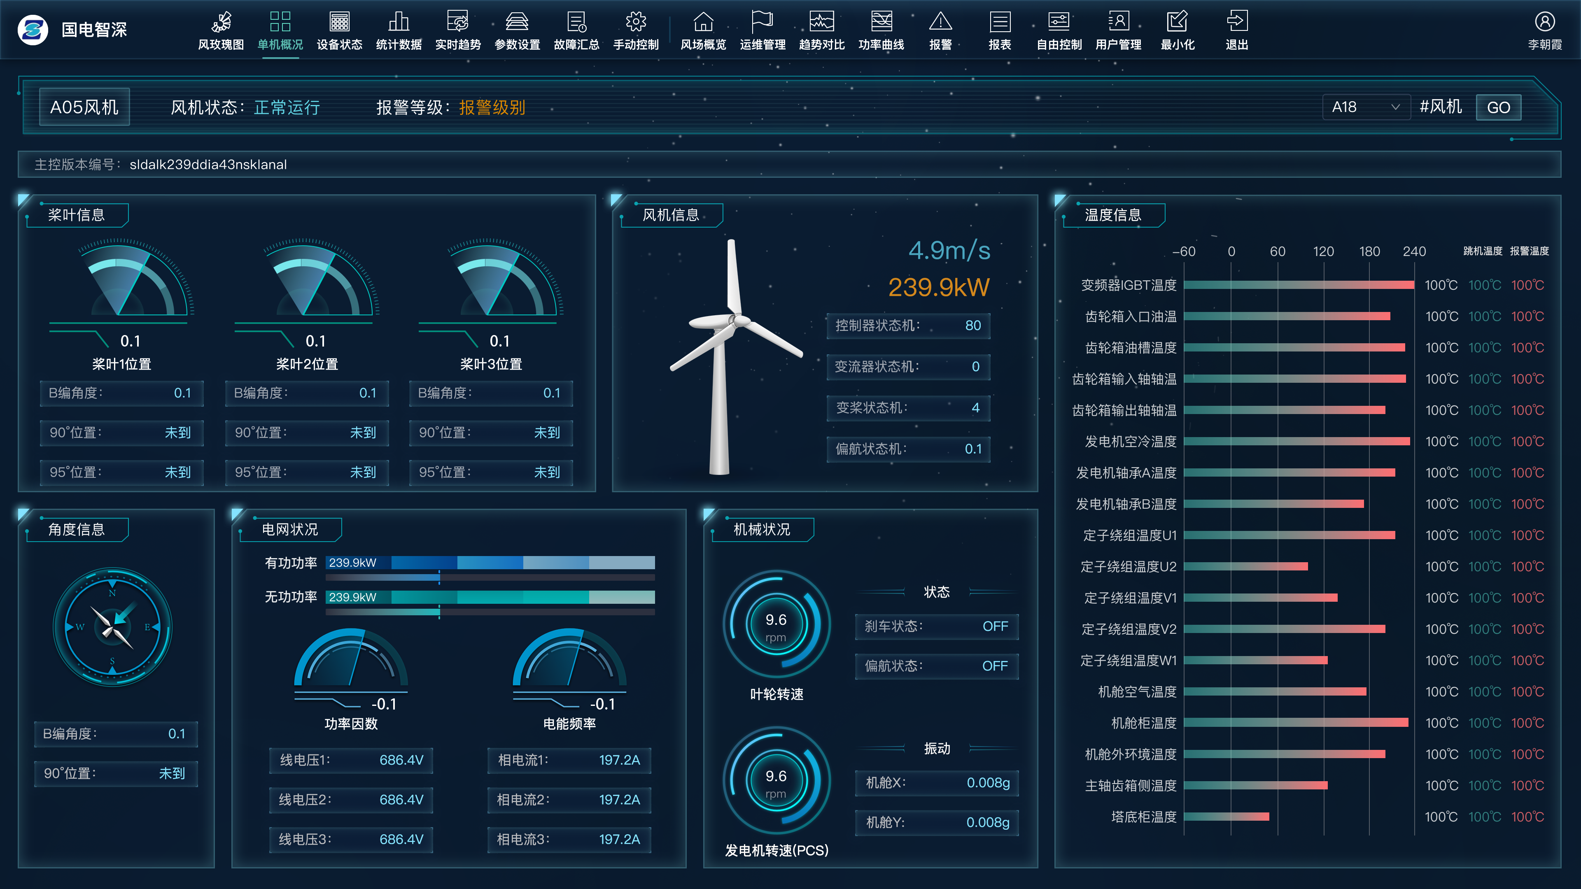The height and width of the screenshot is (889, 1581).
Task: Open the 用户管理 user management icon
Action: (x=1118, y=21)
